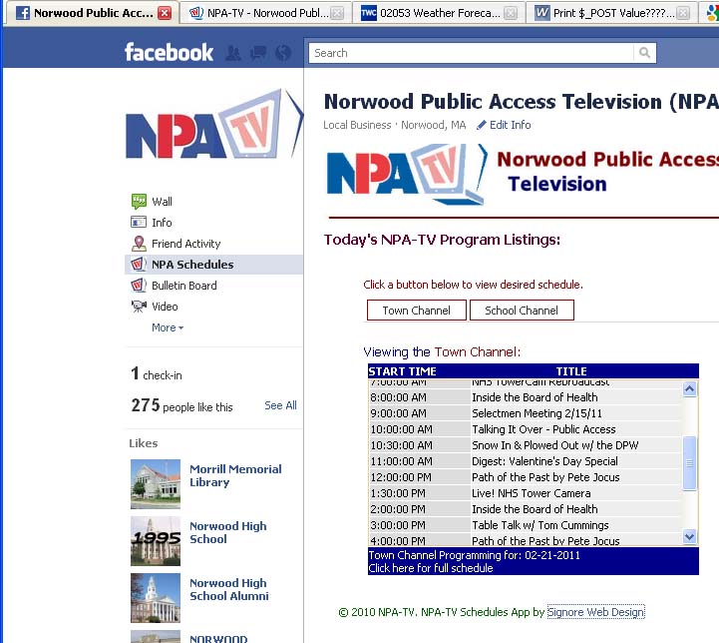Open Morrill Memorial Library page link
The height and width of the screenshot is (643, 719).
coord(235,475)
